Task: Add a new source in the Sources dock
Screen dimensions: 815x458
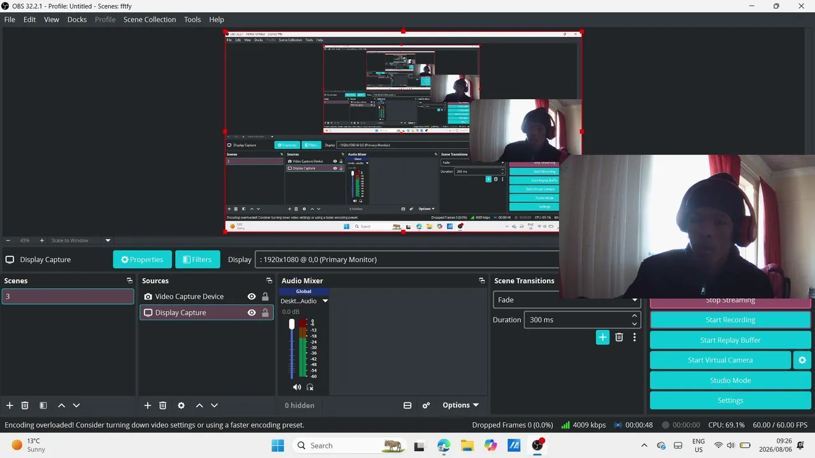Action: pyautogui.click(x=148, y=405)
